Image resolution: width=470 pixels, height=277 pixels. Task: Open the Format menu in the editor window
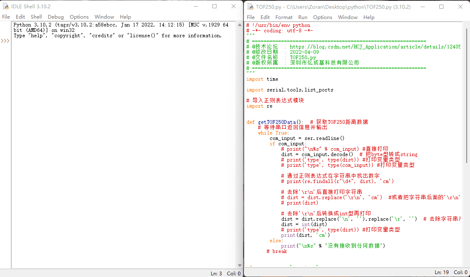[284, 17]
